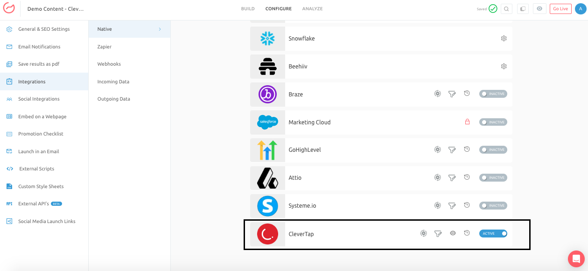588x271 pixels.
Task: Click the CleverTap eye preview icon
Action: click(x=453, y=233)
